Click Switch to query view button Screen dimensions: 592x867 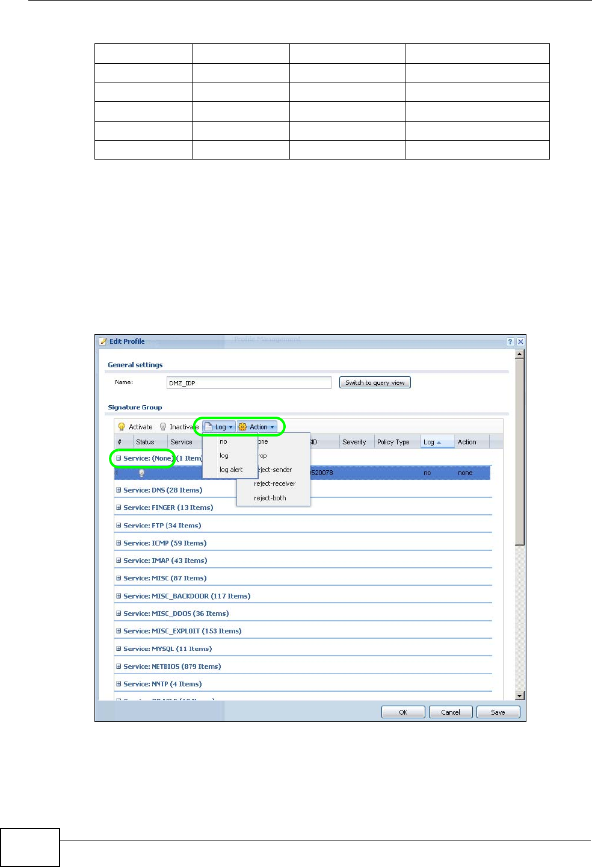click(375, 382)
